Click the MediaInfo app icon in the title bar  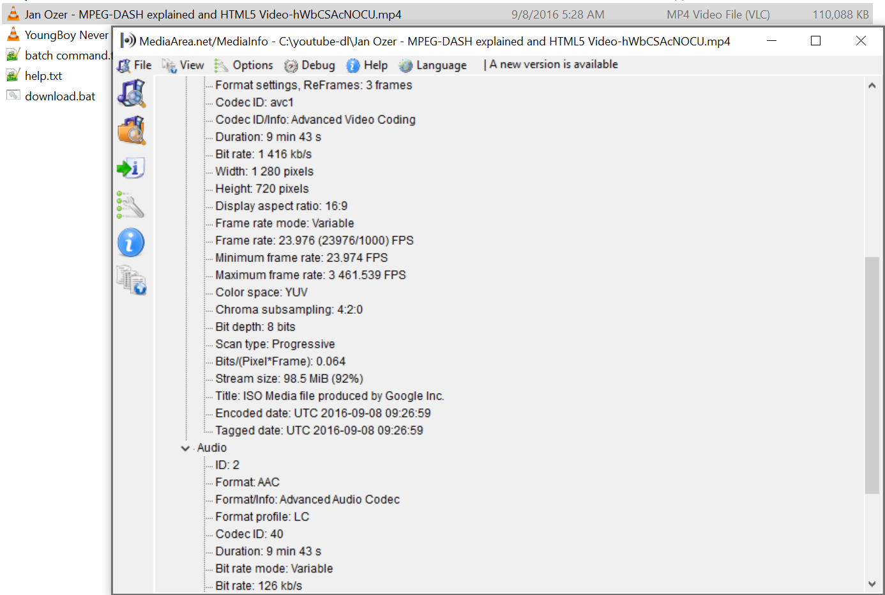point(128,41)
